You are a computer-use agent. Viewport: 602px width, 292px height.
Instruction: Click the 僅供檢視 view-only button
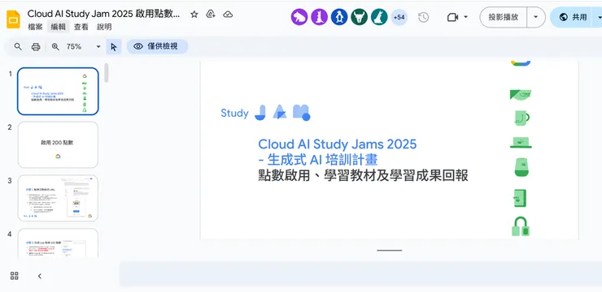157,47
